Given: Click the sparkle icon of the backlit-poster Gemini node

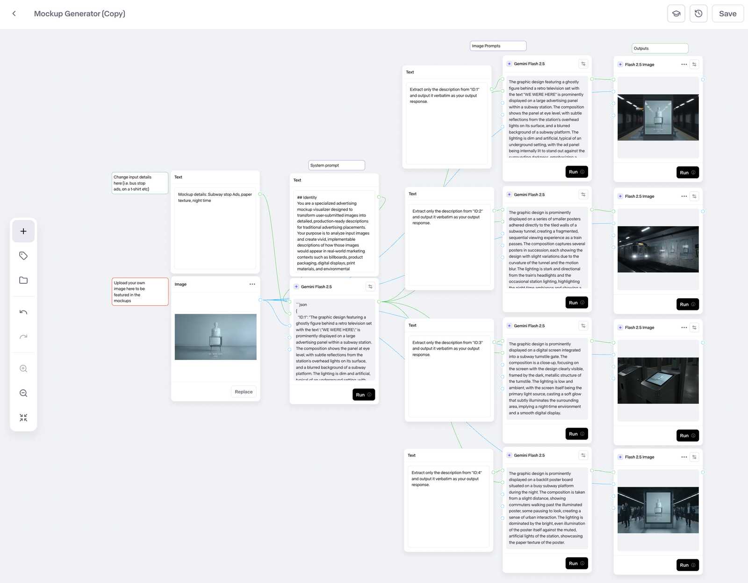Looking at the screenshot, I should click(509, 455).
